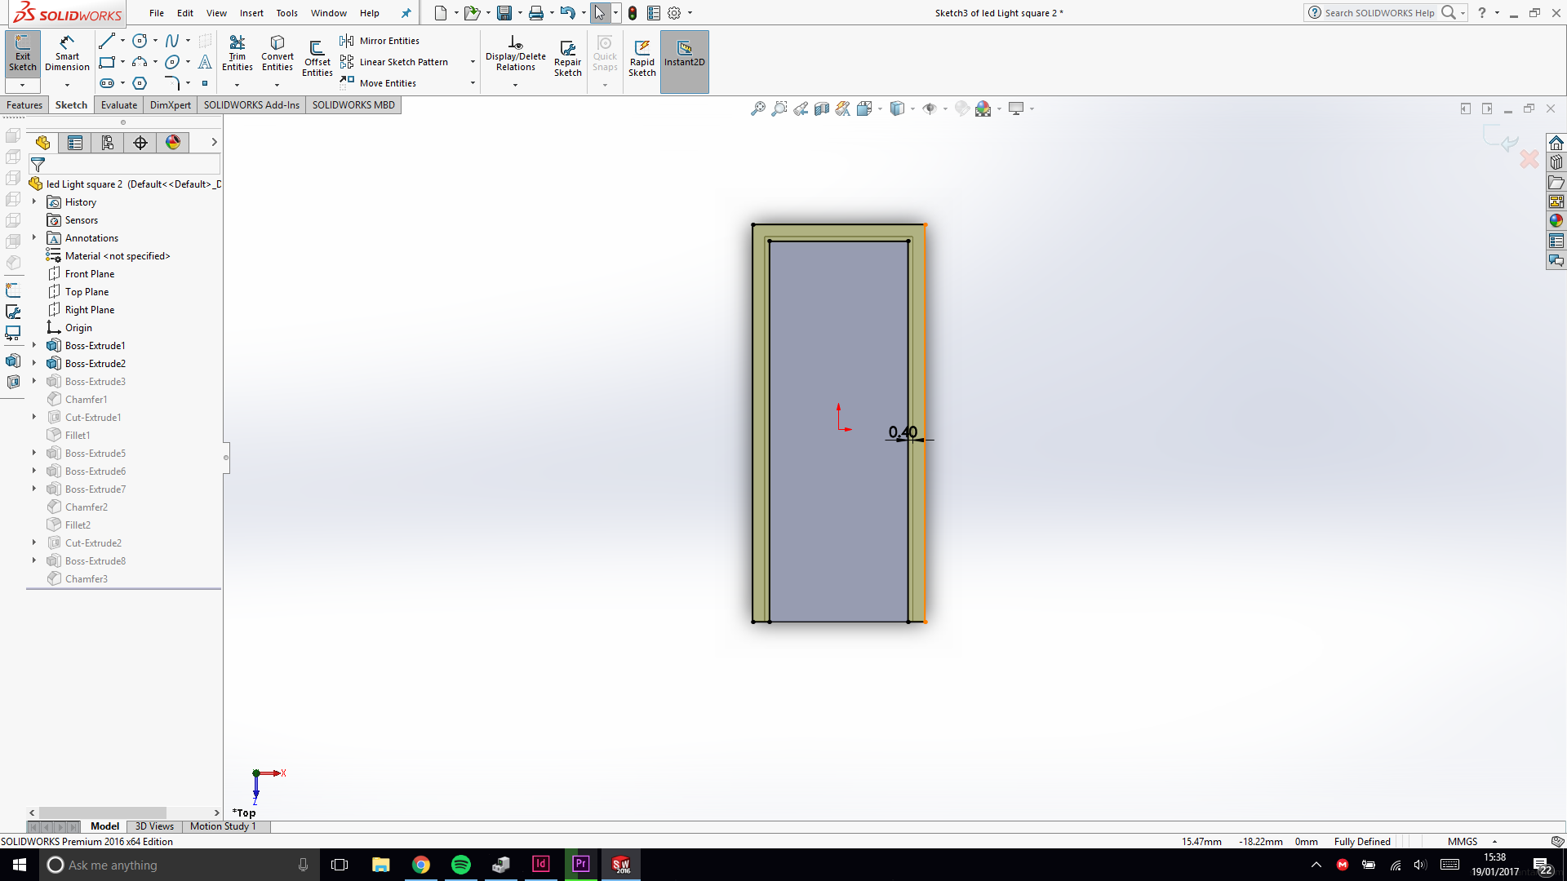Click the Offset Entities tool
Viewport: 1567px width, 881px height.
pyautogui.click(x=317, y=59)
